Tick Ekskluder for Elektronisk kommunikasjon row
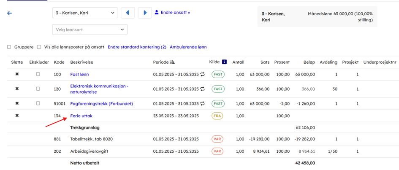The height and width of the screenshot is (170, 399). coord(38,89)
